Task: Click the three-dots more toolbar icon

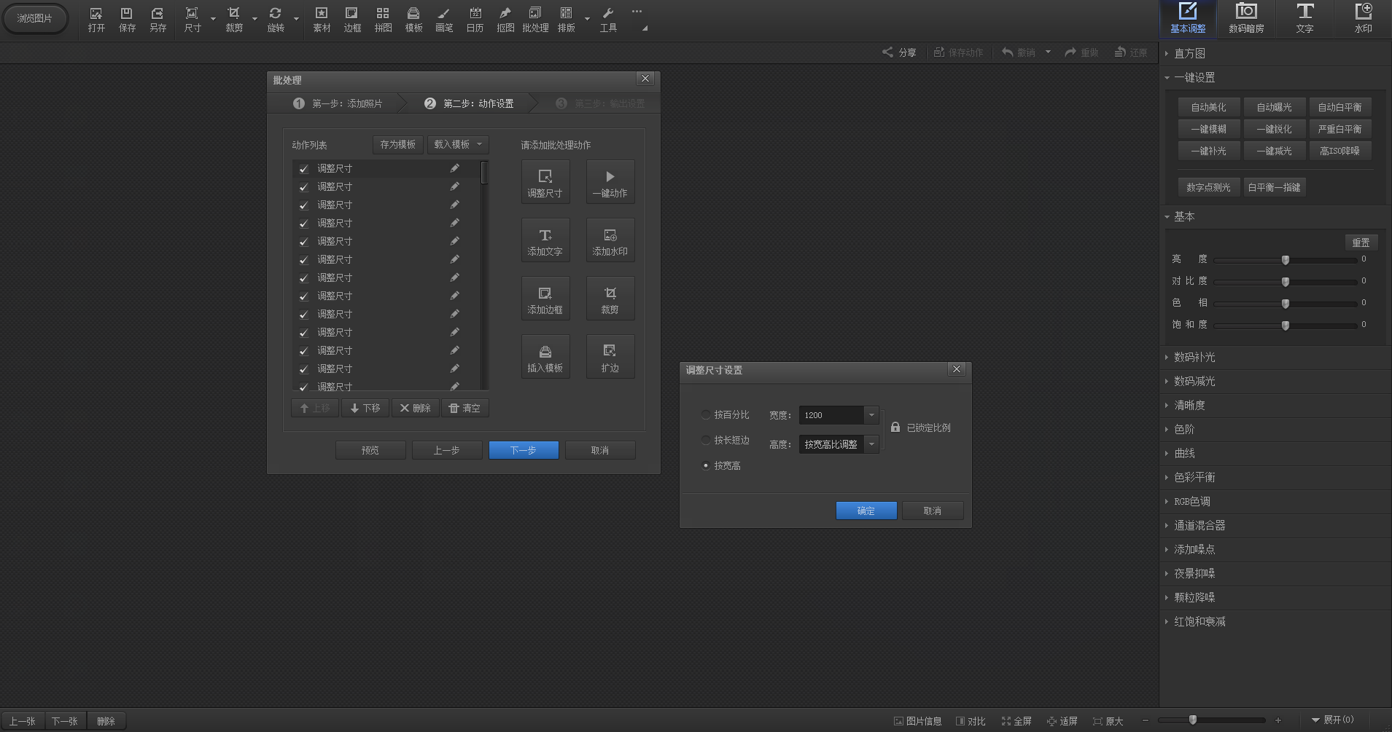Action: (x=637, y=12)
